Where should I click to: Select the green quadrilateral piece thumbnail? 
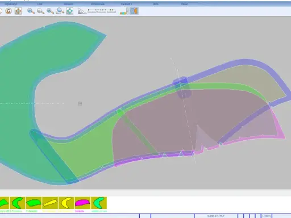click(x=34, y=203)
